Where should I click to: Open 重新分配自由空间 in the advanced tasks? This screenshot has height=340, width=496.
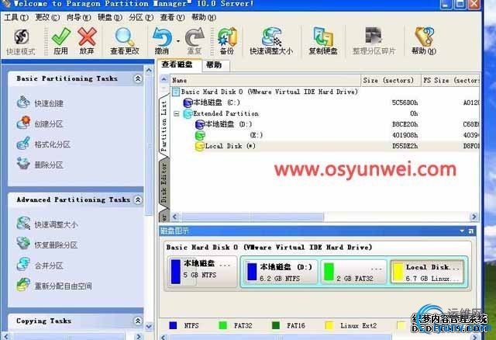click(x=54, y=286)
